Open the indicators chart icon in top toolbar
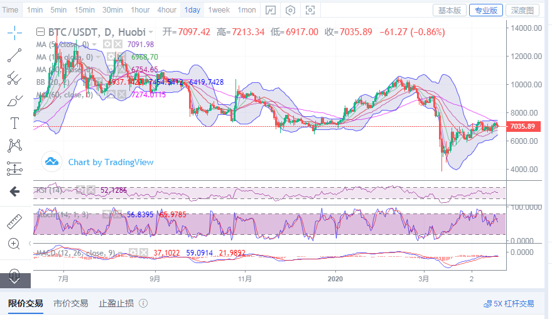 (271, 10)
